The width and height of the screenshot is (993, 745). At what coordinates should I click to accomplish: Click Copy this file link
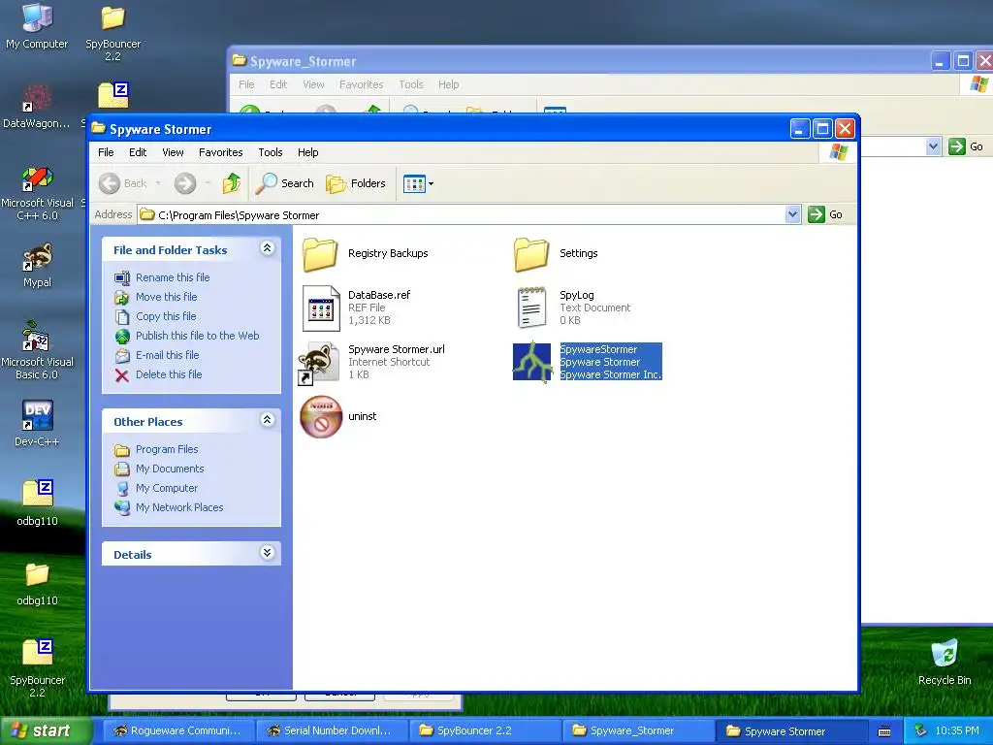pos(166,316)
